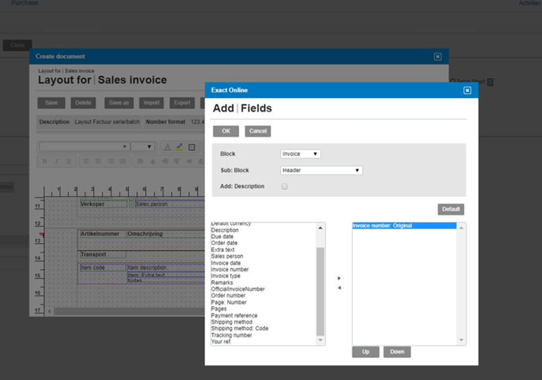Apply justified text alignment
The width and height of the screenshot is (542, 380).
[x=122, y=161]
